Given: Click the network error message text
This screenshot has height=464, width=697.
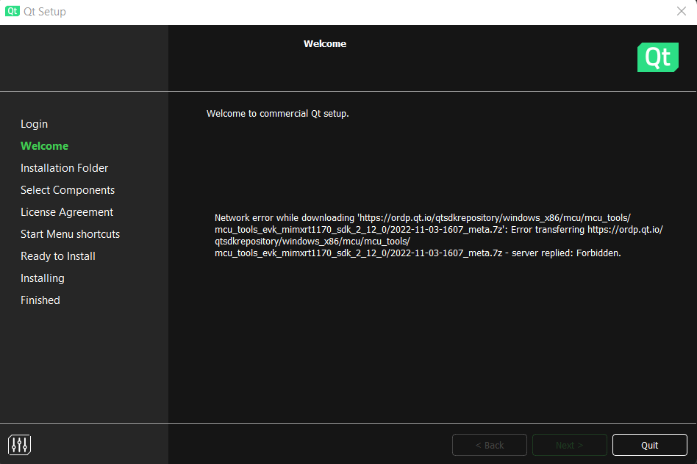Looking at the screenshot, I should click(439, 236).
